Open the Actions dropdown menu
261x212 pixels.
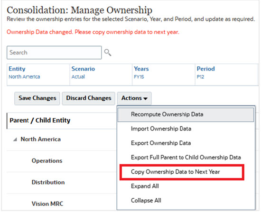(134, 98)
